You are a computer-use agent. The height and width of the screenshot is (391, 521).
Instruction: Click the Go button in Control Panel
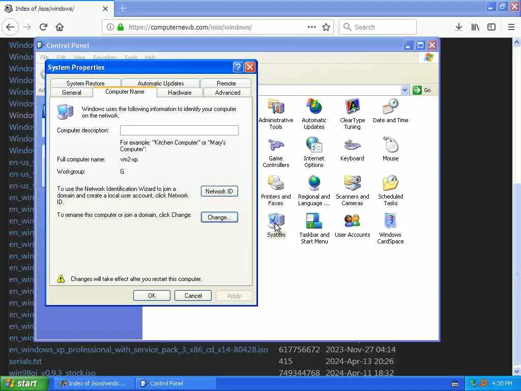point(422,90)
